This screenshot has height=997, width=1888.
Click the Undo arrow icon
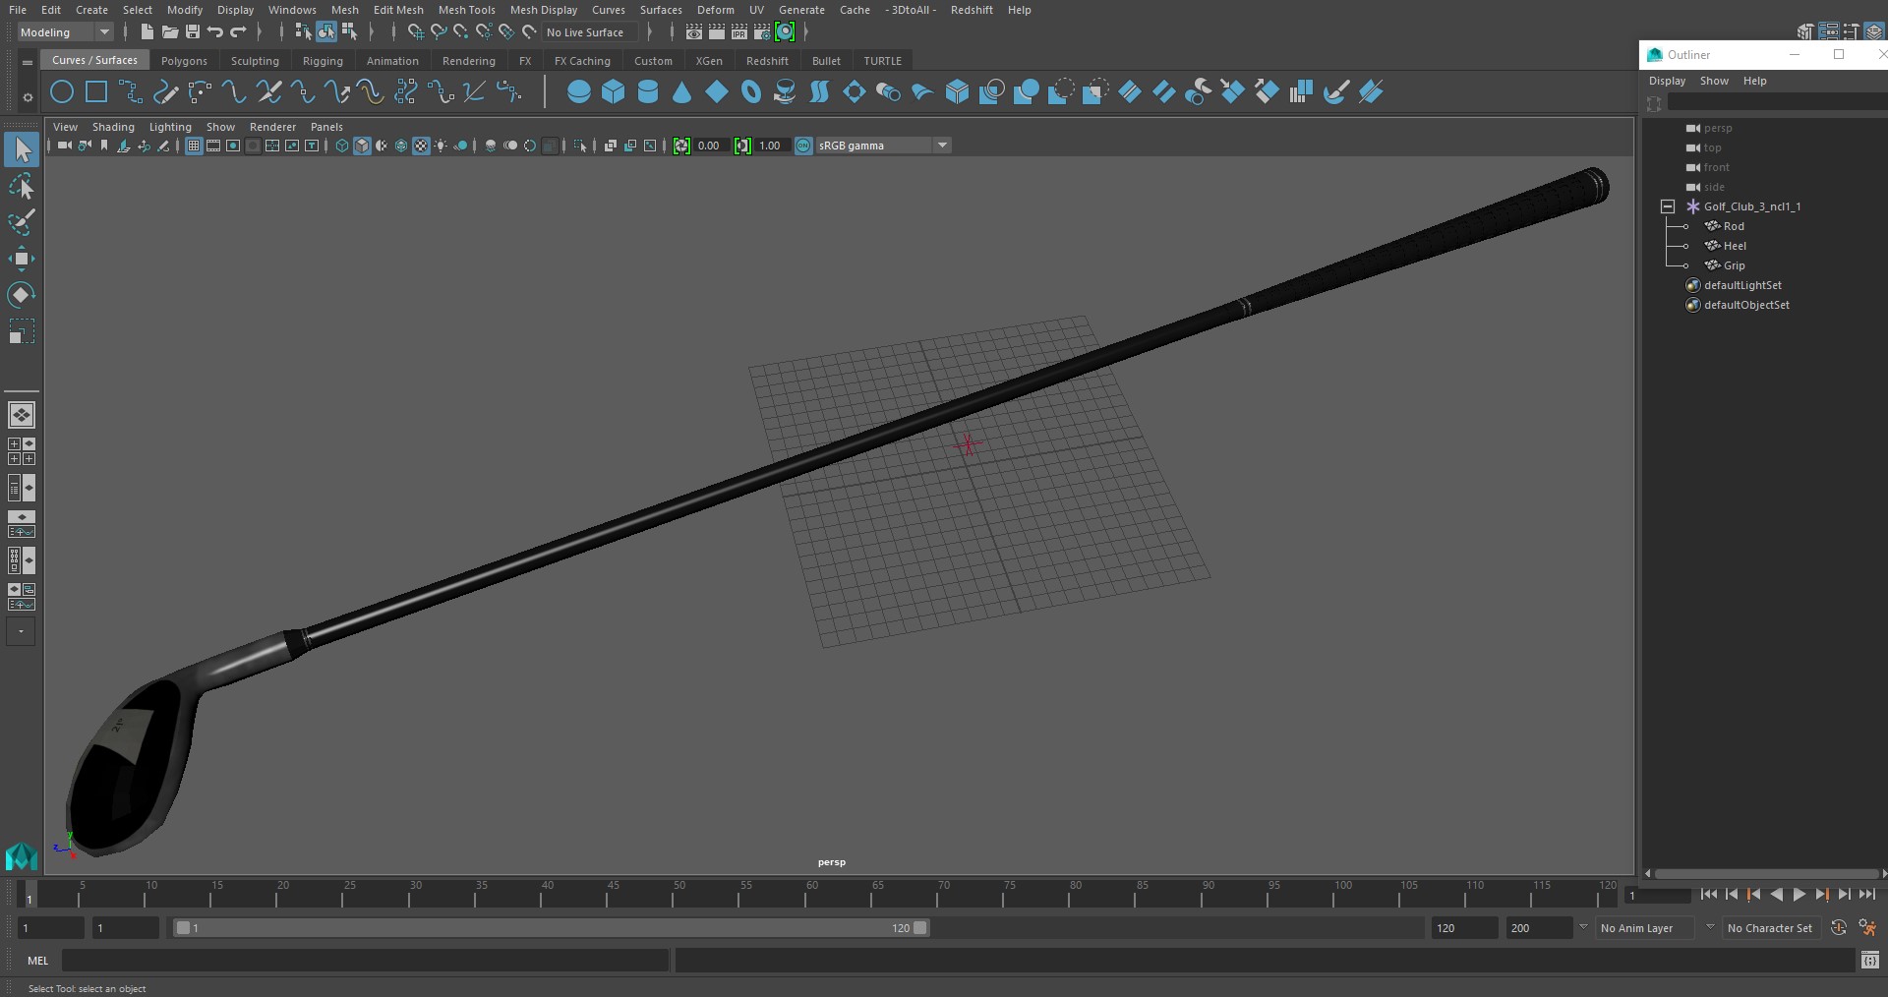(x=215, y=32)
